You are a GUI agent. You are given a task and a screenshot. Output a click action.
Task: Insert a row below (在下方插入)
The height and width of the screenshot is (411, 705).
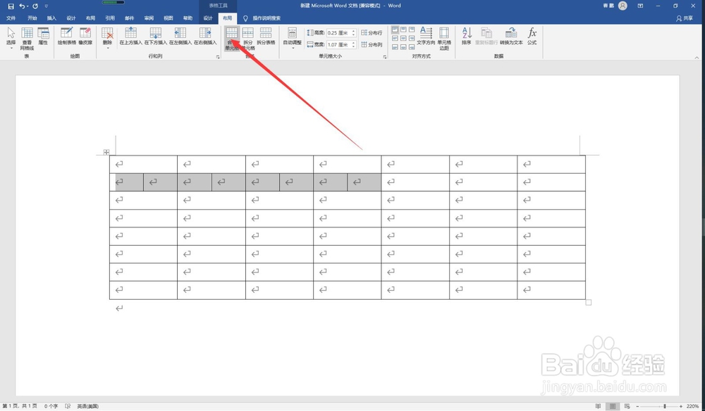pyautogui.click(x=156, y=36)
